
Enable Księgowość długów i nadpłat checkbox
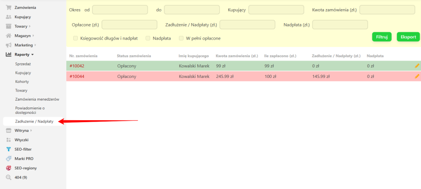pyautogui.click(x=76, y=38)
